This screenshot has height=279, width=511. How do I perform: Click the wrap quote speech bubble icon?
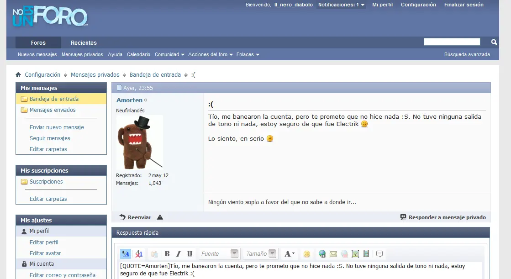[x=379, y=254]
